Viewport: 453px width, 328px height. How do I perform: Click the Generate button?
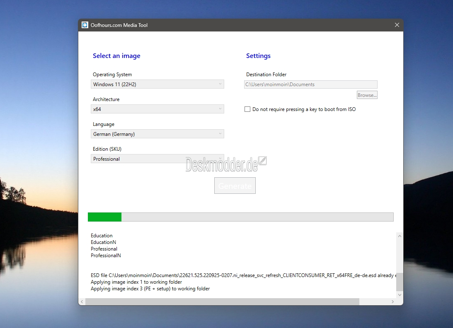tap(235, 186)
